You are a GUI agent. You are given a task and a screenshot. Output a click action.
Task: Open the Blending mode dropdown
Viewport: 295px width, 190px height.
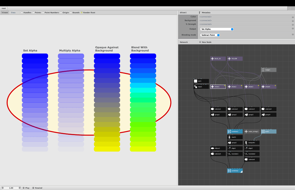click(x=210, y=35)
